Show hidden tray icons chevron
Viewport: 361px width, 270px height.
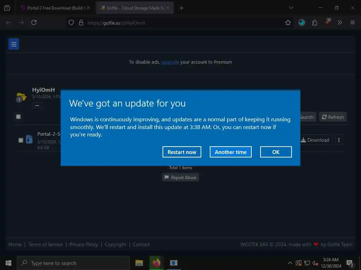pyautogui.click(x=290, y=263)
